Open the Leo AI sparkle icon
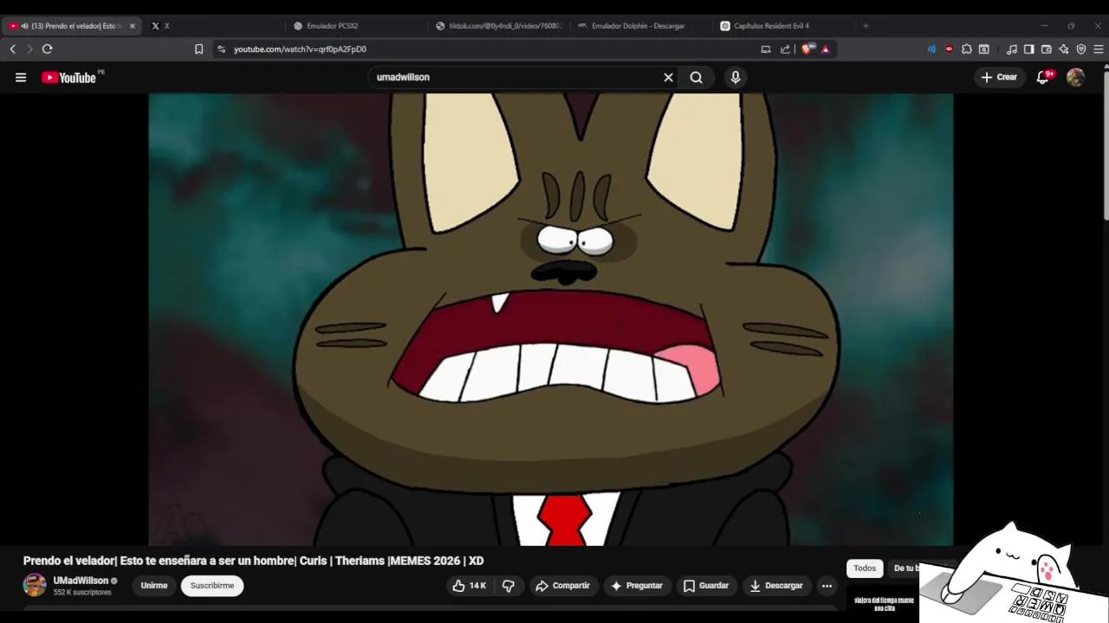The width and height of the screenshot is (1109, 623). (x=1064, y=49)
